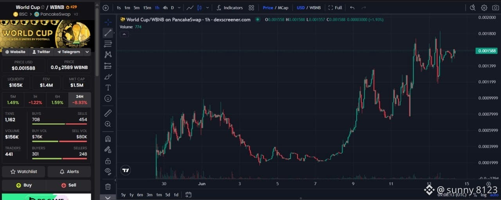Select the brush drawing tool
The height and width of the screenshot is (200, 501).
pyautogui.click(x=108, y=77)
